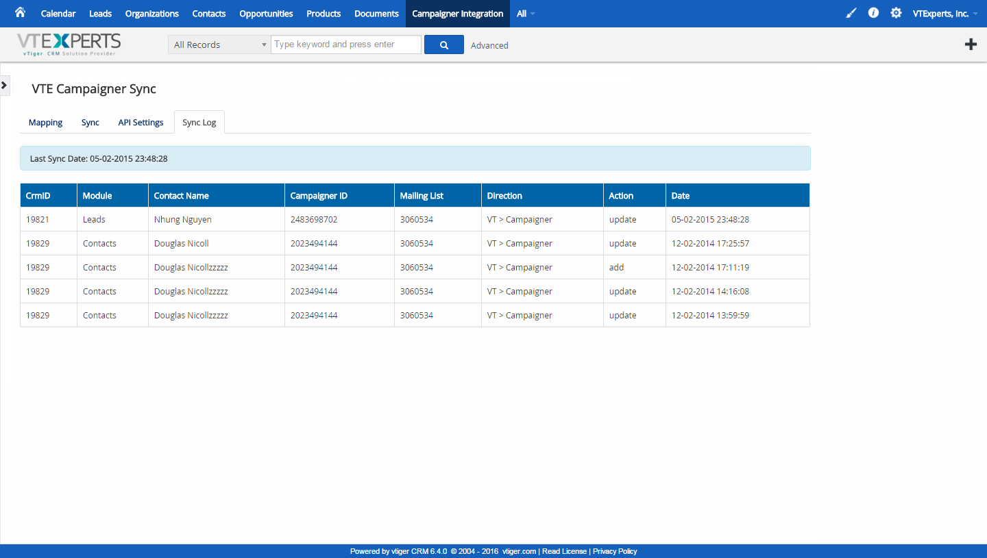Click the add action cell
The height and width of the screenshot is (558, 987).
click(635, 268)
